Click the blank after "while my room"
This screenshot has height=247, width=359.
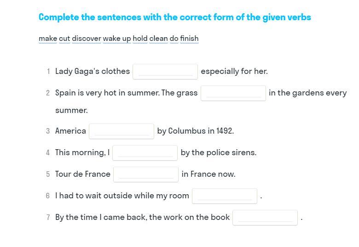point(225,196)
